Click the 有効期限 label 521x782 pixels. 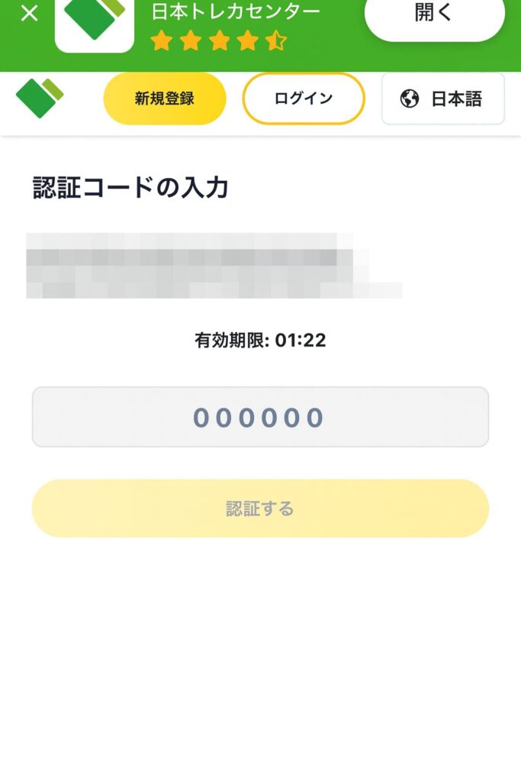[232, 341]
